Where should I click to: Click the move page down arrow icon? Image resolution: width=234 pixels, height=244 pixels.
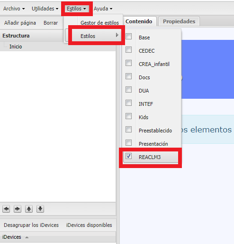tap(40, 209)
